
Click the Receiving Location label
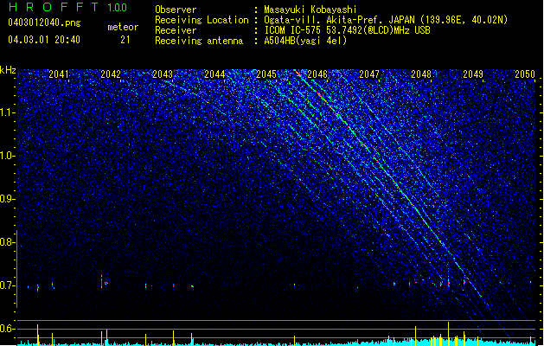point(202,20)
